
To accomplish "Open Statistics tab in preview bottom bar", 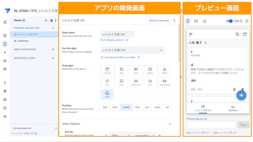I will click(x=233, y=108).
